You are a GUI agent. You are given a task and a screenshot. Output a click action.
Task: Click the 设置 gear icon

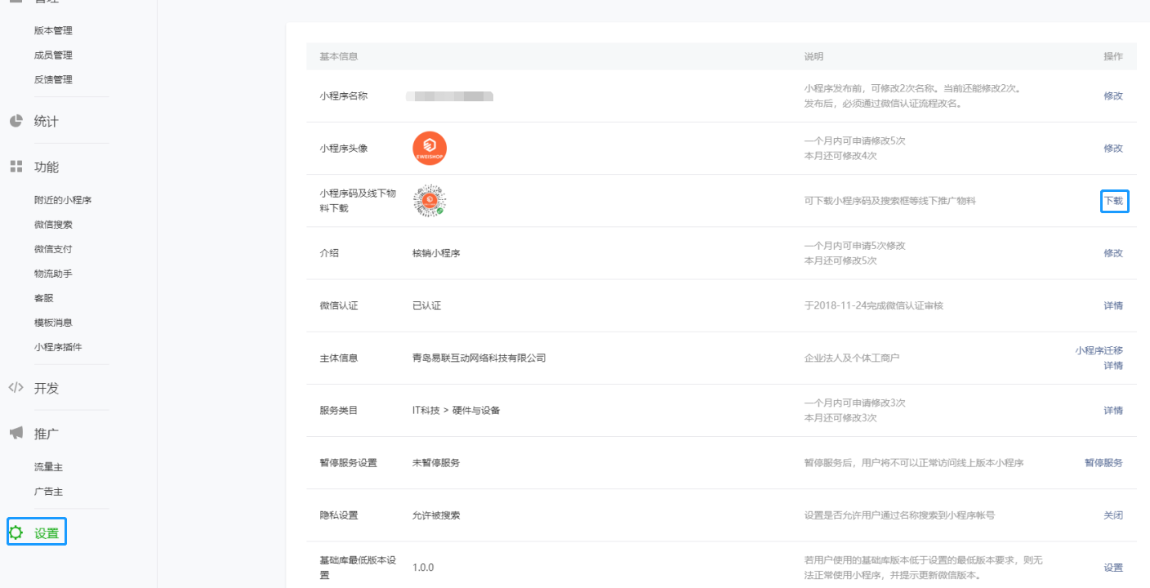[x=16, y=533]
